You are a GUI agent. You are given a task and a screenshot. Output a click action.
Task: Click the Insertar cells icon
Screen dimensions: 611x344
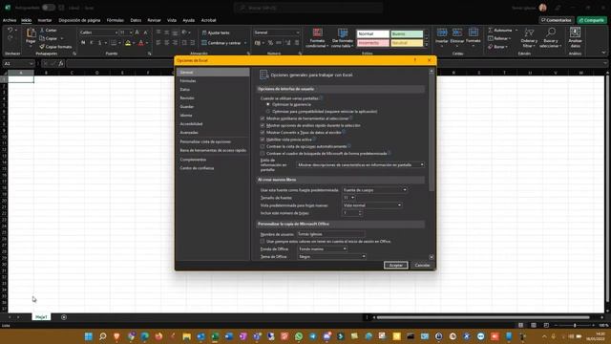coord(442,32)
